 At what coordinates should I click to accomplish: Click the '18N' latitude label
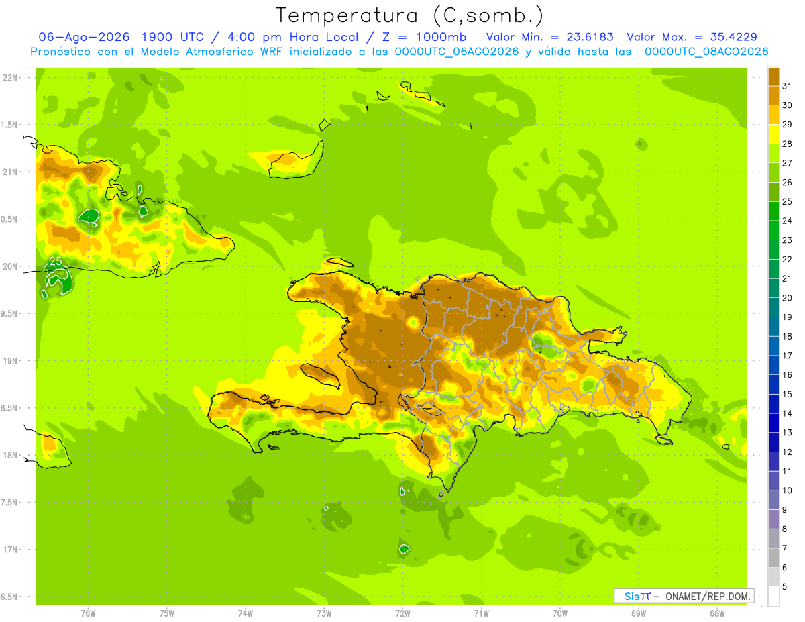pos(11,456)
